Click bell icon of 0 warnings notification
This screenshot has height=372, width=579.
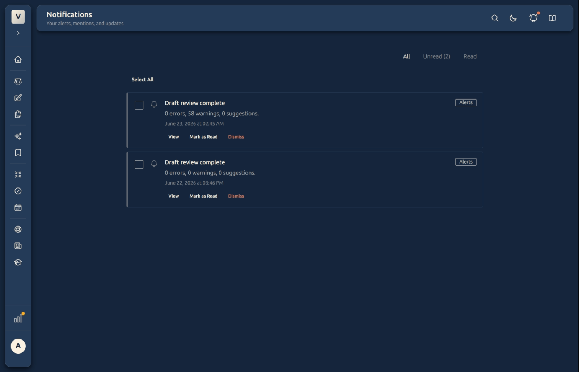tap(154, 164)
